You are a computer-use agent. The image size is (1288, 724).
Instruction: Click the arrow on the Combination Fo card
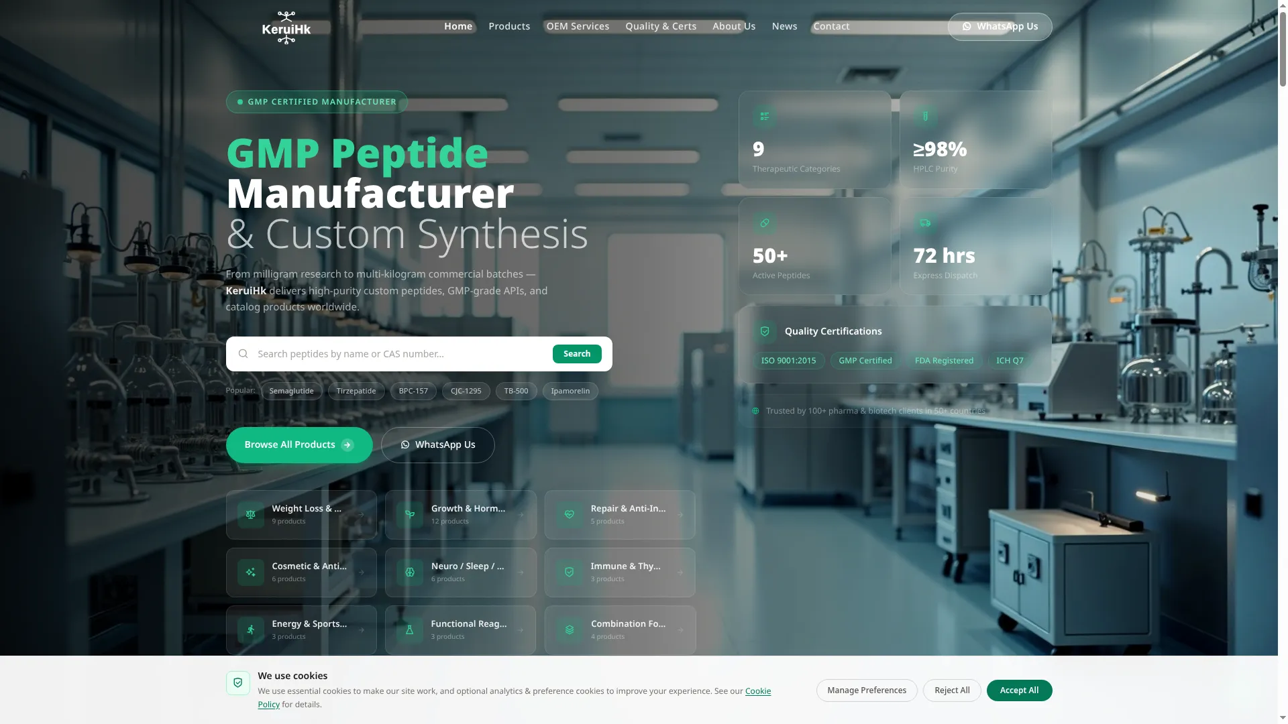pos(680,630)
